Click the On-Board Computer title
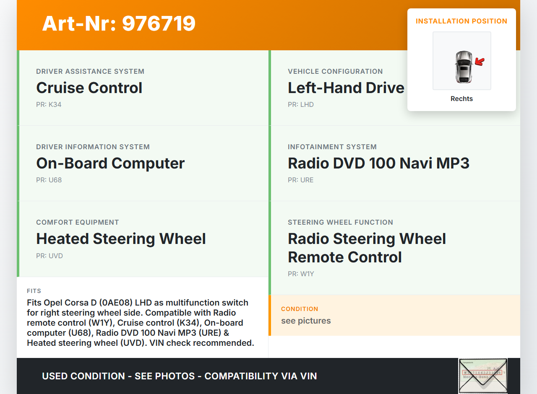 [x=110, y=163]
